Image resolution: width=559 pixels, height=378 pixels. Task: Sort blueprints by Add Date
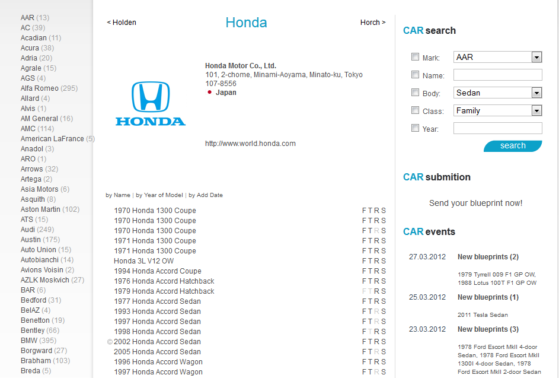(x=206, y=195)
